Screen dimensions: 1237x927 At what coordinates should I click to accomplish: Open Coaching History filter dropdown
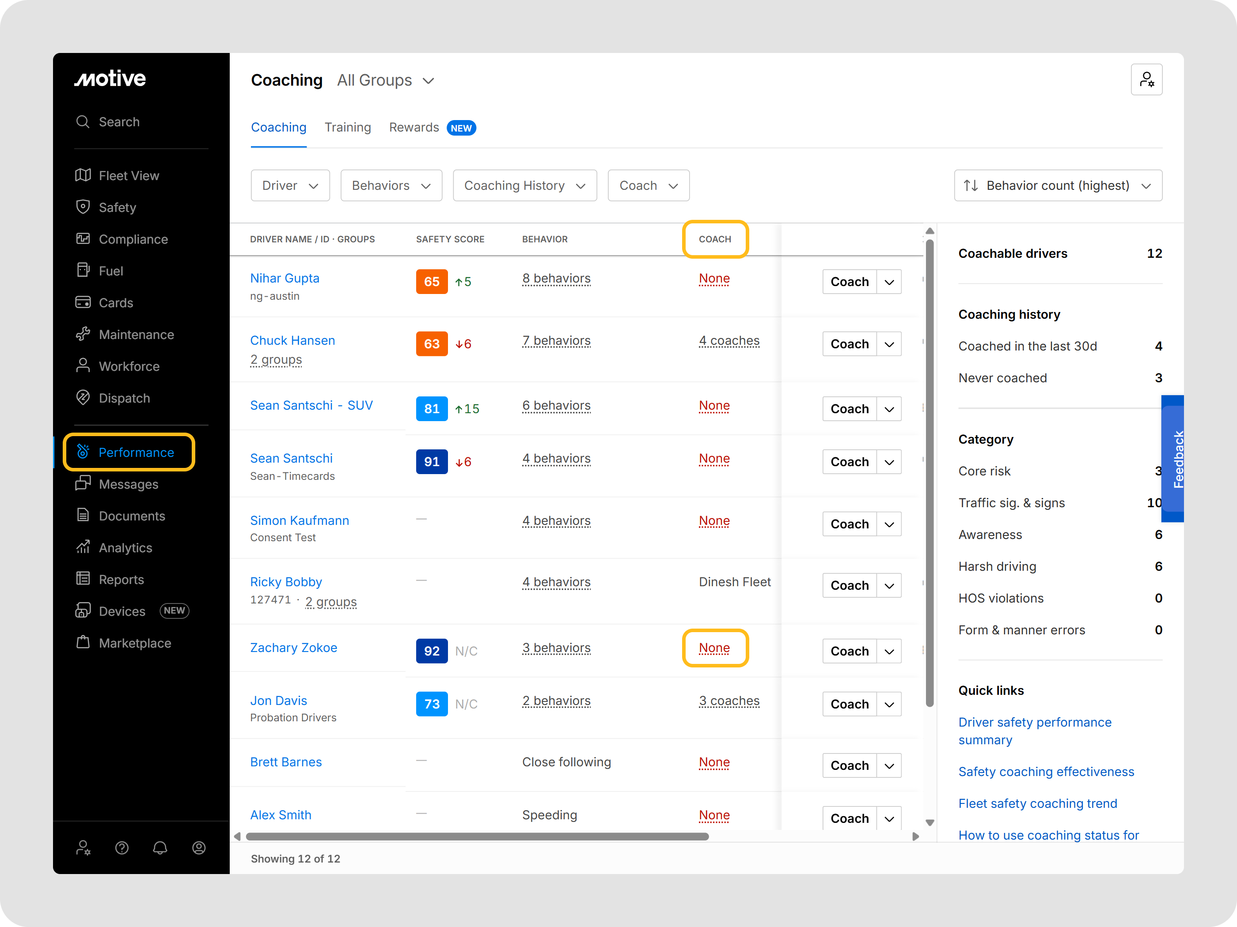524,185
